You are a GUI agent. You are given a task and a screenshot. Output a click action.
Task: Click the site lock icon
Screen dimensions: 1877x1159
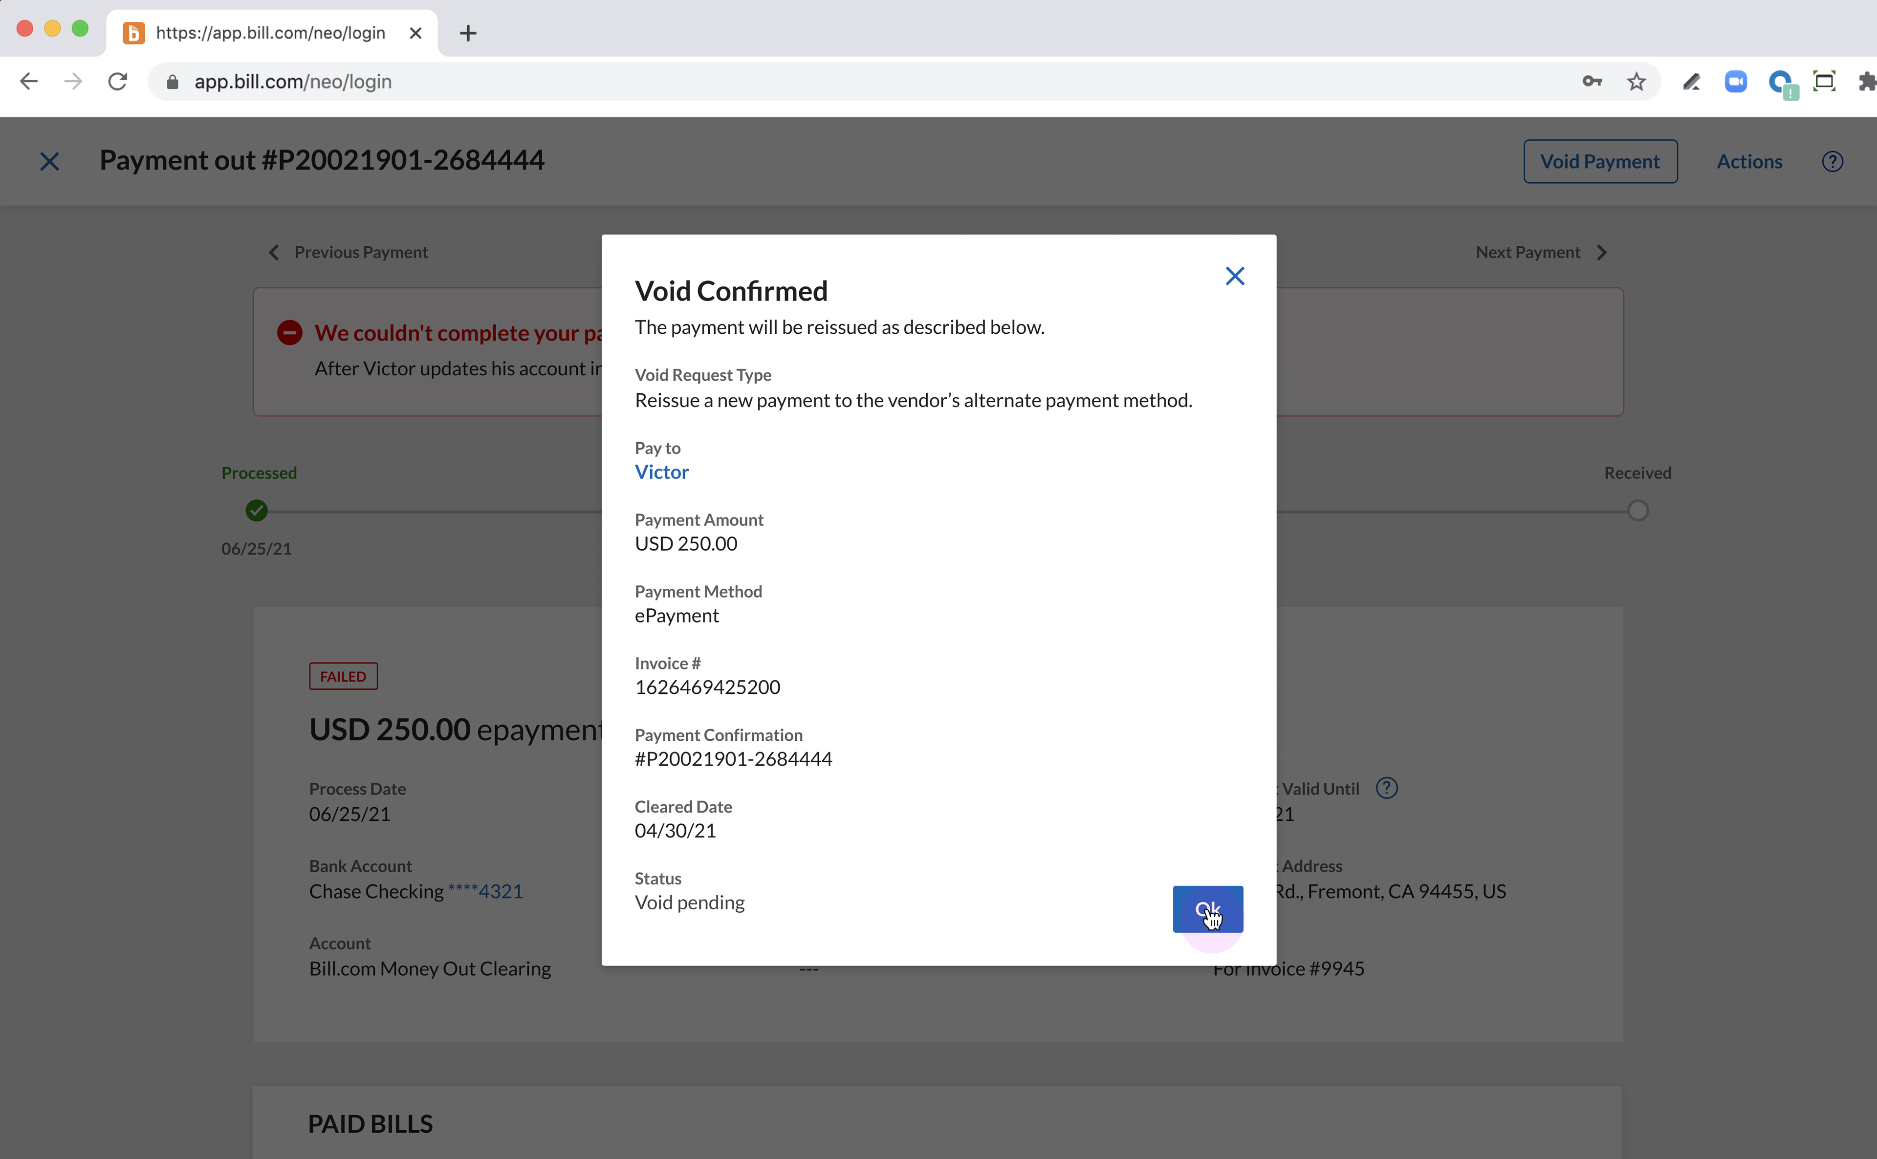tap(173, 81)
